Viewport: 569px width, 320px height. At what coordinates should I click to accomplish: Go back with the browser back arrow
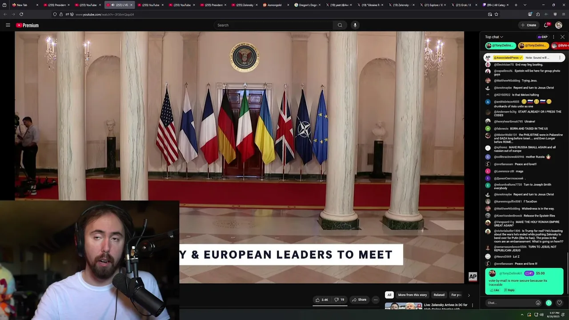(x=5, y=14)
